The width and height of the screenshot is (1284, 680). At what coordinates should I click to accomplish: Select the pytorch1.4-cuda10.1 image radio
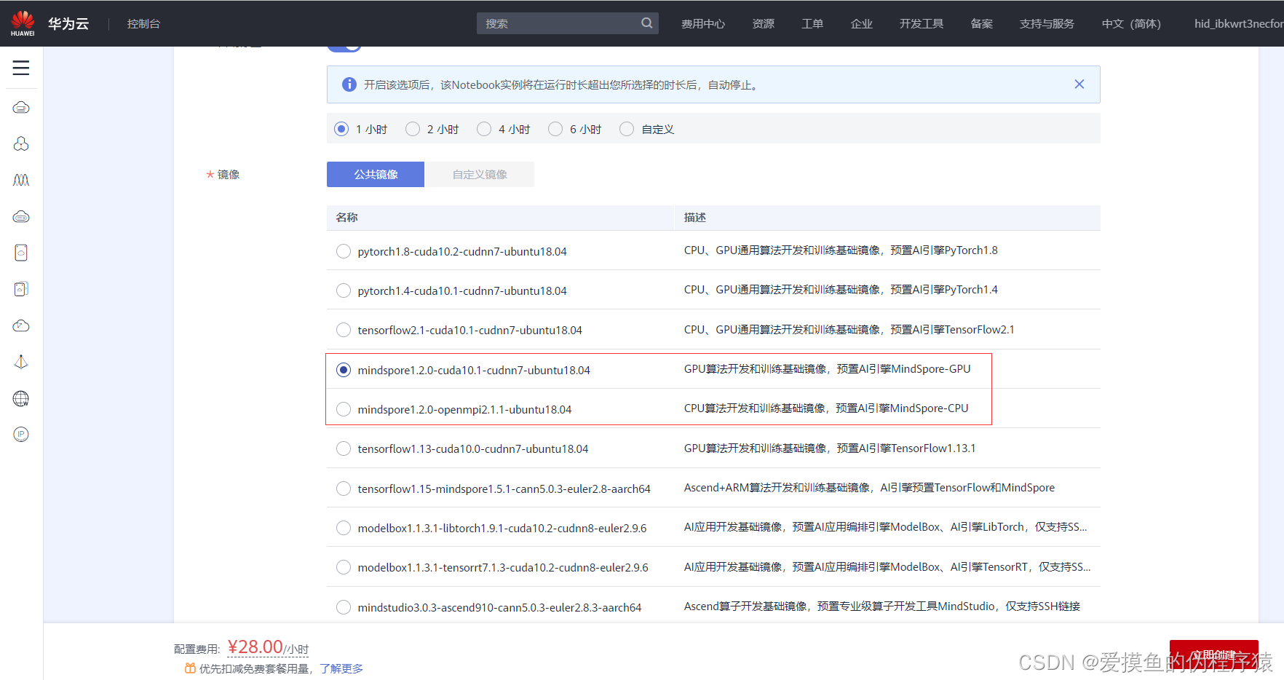coord(344,290)
